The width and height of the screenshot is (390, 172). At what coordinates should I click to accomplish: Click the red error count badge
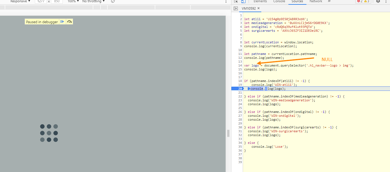tap(360, 1)
